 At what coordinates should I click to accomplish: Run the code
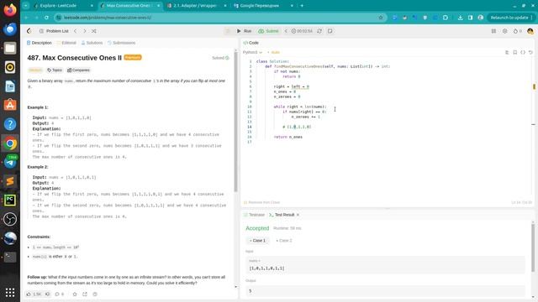click(244, 31)
